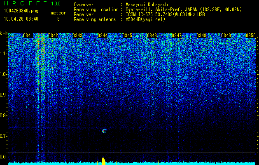Click the 0348 time marker
The height and width of the screenshot is (165, 259).
201,35
